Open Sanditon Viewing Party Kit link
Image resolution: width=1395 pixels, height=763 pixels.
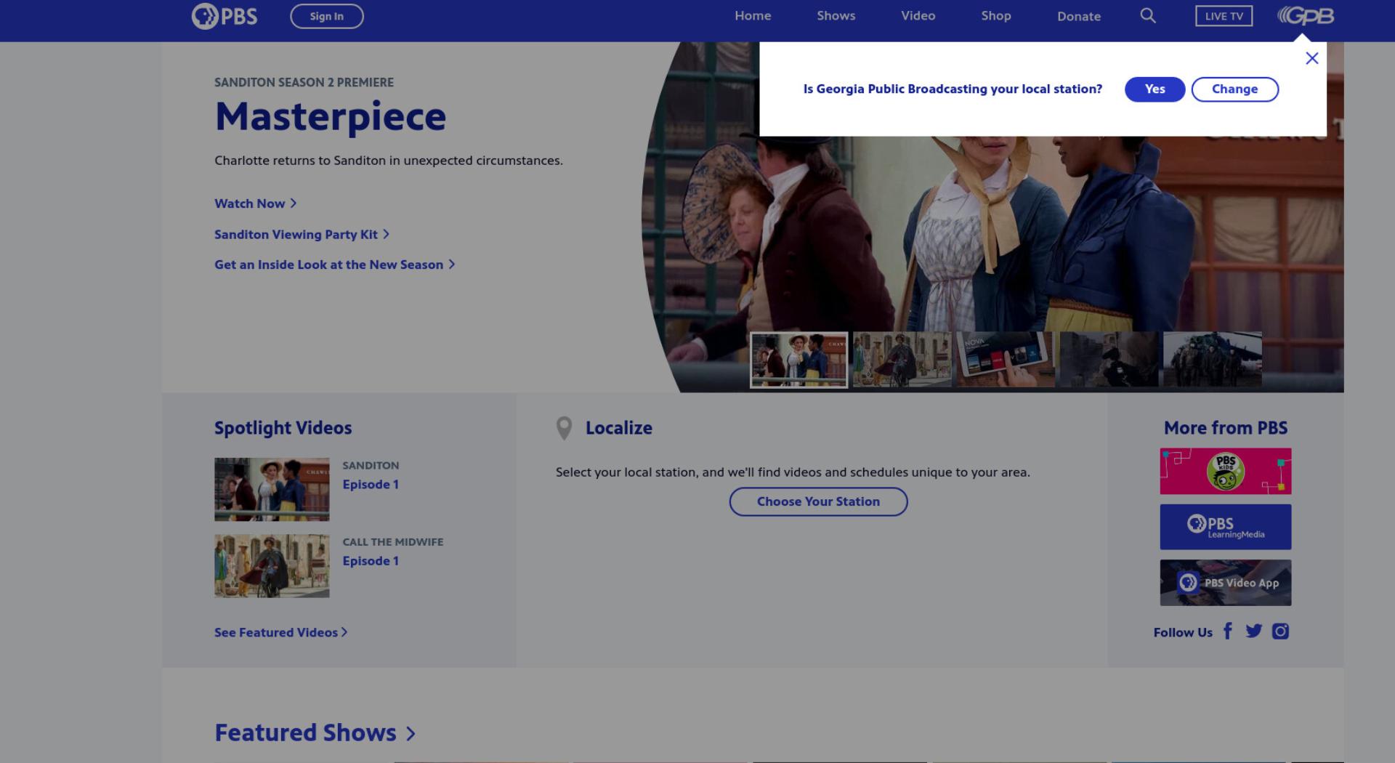tap(302, 234)
